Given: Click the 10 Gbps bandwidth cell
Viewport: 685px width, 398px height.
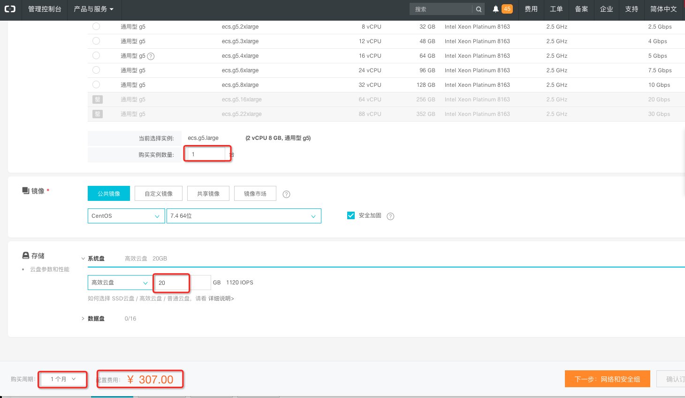Looking at the screenshot, I should pyautogui.click(x=659, y=85).
